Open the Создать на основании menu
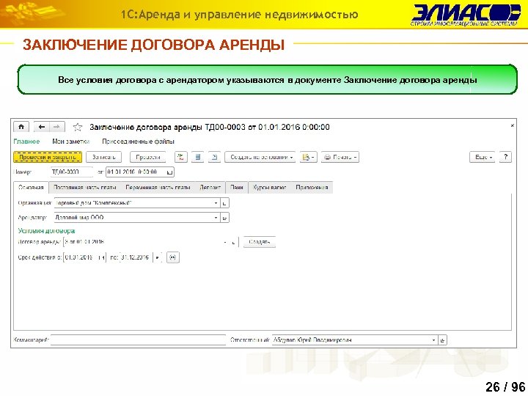The height and width of the screenshot is (396, 528). coord(260,157)
